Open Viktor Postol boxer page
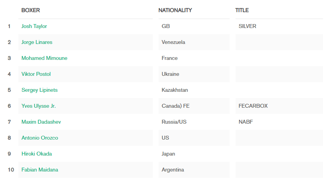 coord(36,74)
